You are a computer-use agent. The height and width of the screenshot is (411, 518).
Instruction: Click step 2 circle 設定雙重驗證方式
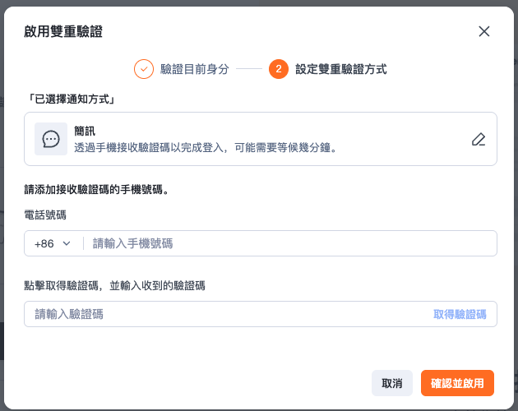click(279, 69)
